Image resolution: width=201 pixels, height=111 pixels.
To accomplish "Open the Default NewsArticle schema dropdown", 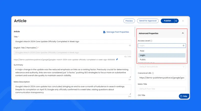I will pos(162,67).
